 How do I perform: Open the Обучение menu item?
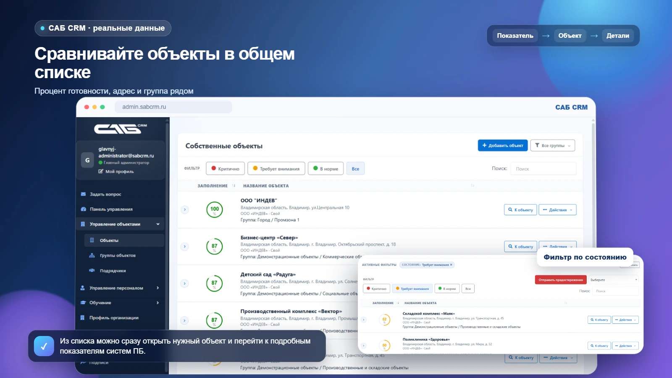[120, 302]
